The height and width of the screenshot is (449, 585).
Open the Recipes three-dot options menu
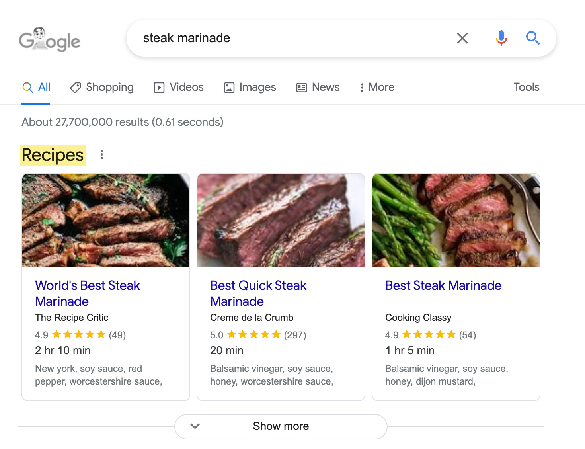coord(101,155)
